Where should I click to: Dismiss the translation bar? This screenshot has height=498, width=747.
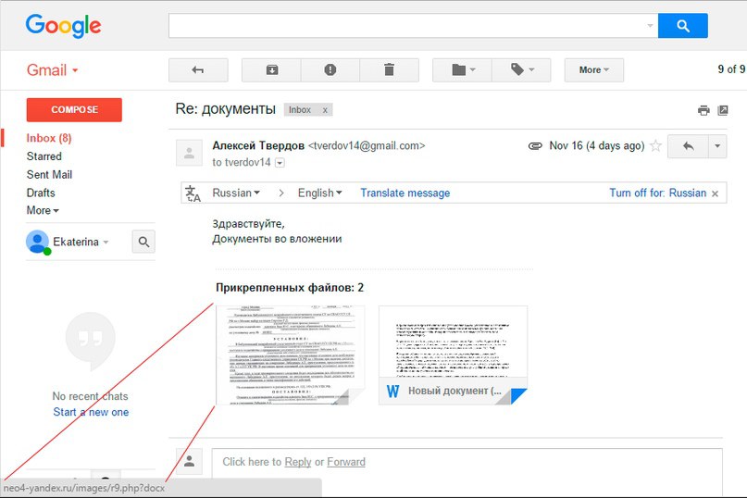click(716, 193)
